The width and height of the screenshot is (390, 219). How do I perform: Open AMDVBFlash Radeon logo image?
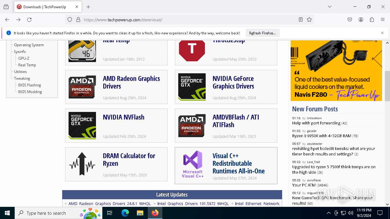tap(192, 126)
